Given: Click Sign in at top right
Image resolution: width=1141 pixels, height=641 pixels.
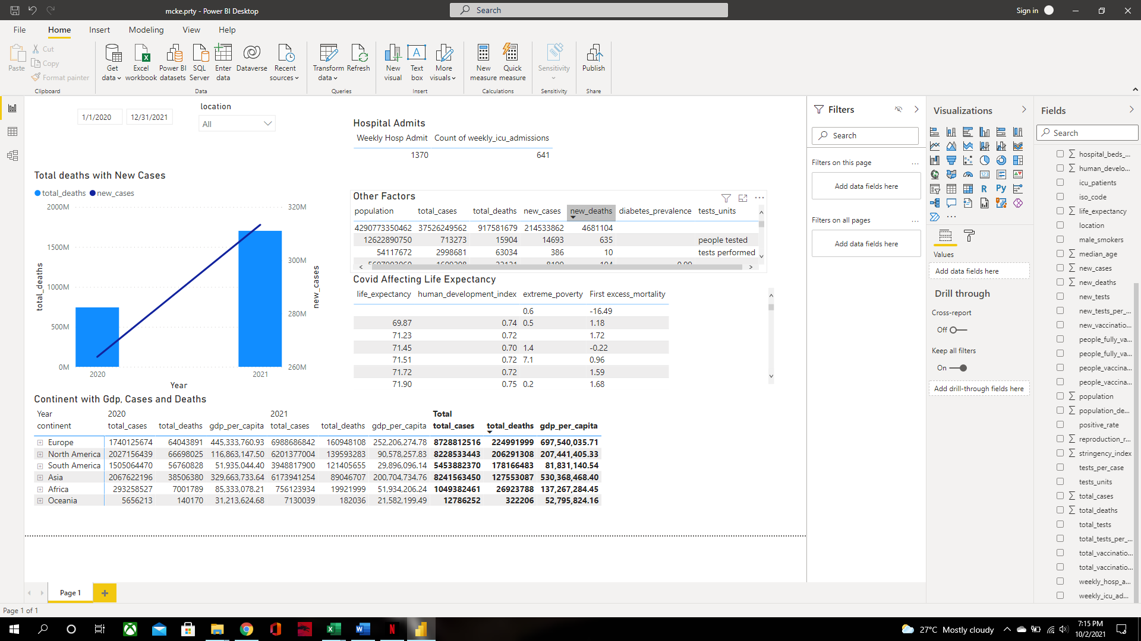Looking at the screenshot, I should pyautogui.click(x=1027, y=11).
